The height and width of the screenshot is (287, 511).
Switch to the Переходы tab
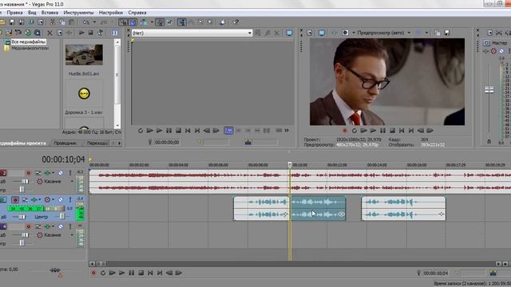(x=97, y=143)
